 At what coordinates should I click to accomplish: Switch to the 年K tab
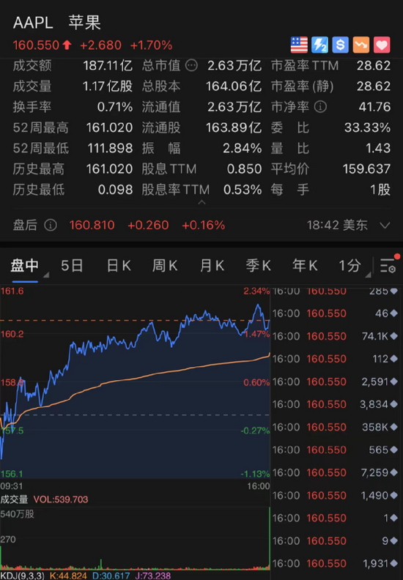pyautogui.click(x=305, y=266)
